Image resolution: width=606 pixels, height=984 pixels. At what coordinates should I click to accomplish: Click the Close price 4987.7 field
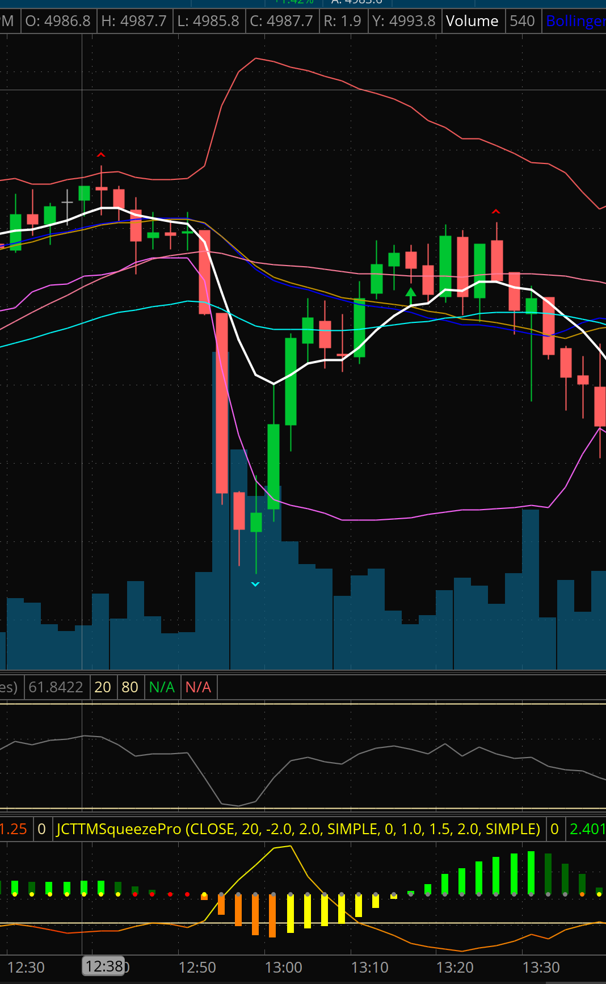(x=281, y=22)
